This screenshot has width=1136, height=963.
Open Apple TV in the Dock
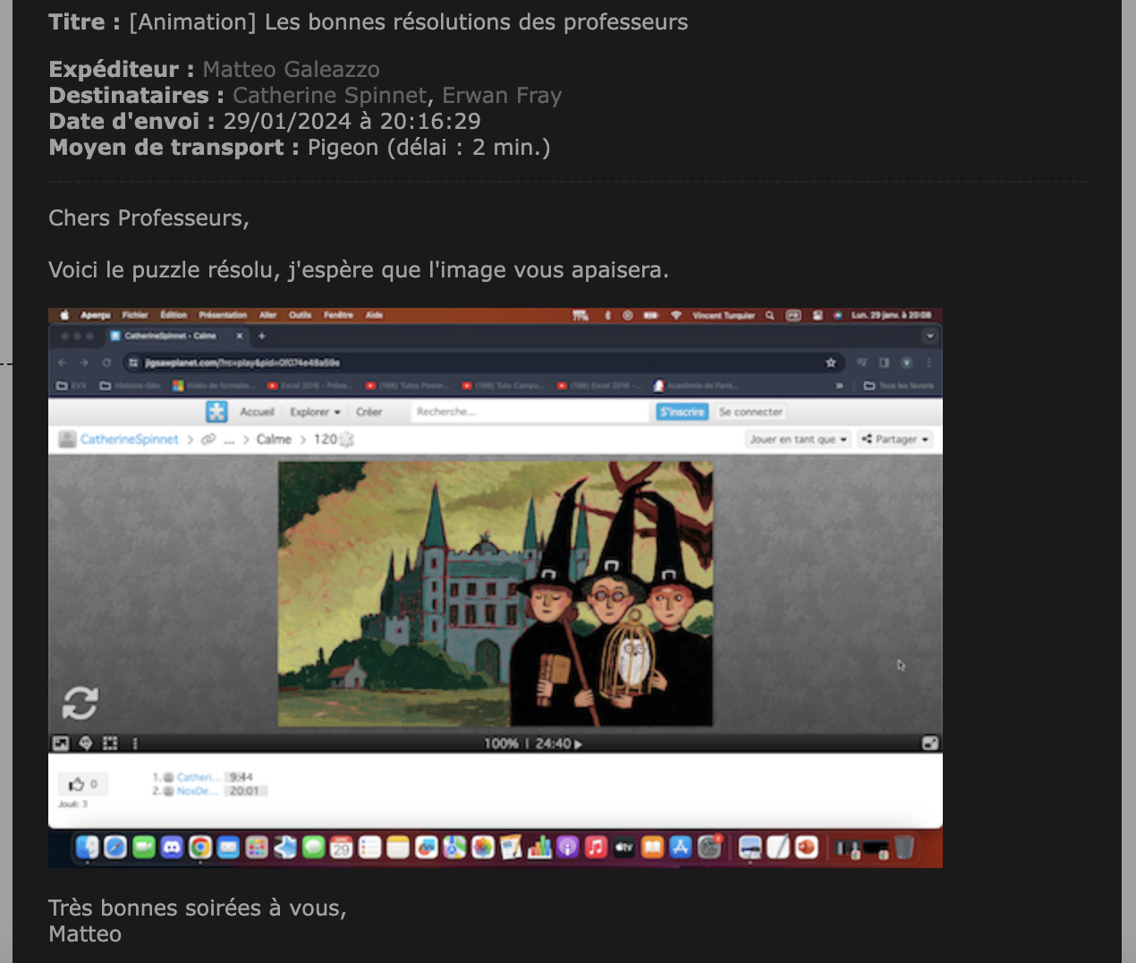click(x=623, y=847)
